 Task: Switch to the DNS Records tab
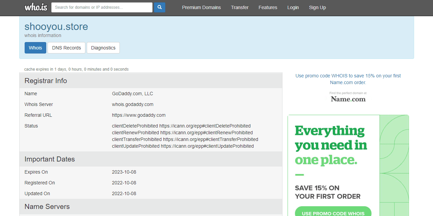[x=66, y=48]
